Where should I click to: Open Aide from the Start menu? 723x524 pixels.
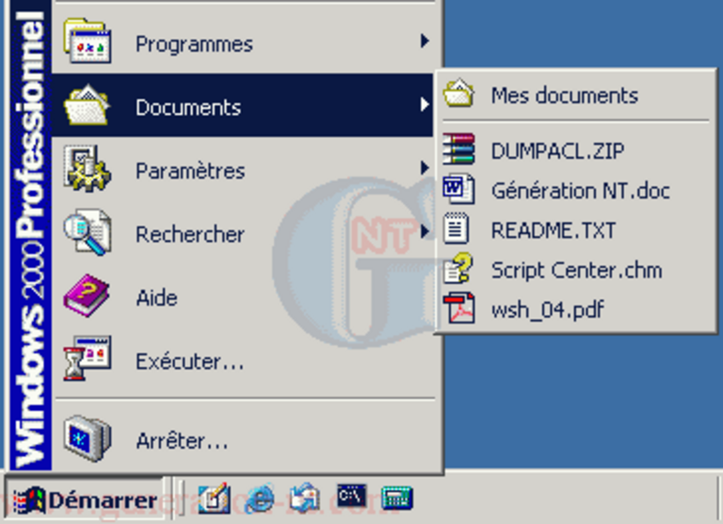[244, 296]
